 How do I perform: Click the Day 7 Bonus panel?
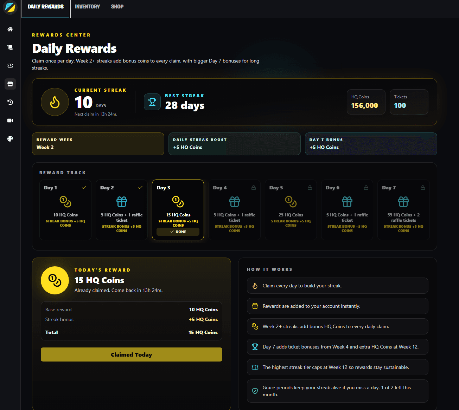[x=371, y=144]
